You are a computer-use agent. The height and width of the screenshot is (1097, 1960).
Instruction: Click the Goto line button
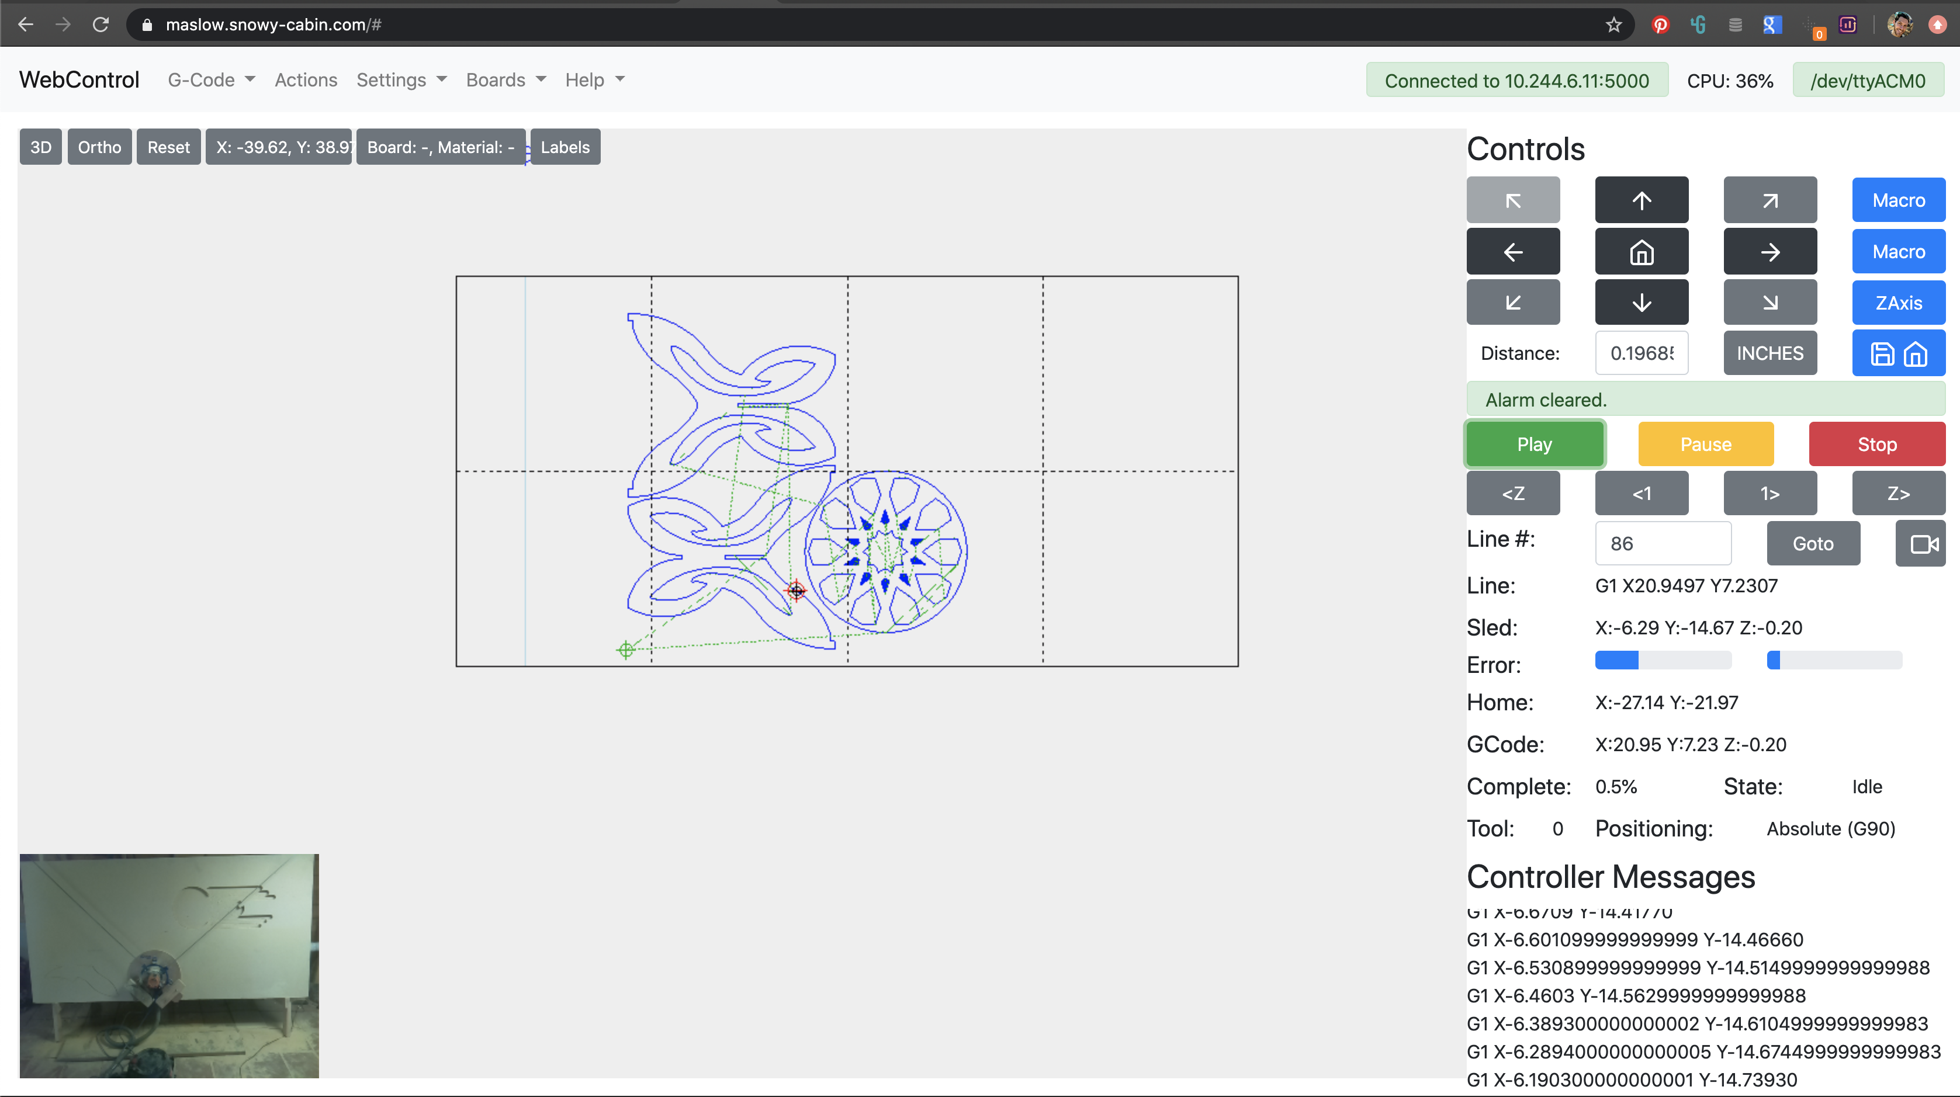pos(1812,543)
